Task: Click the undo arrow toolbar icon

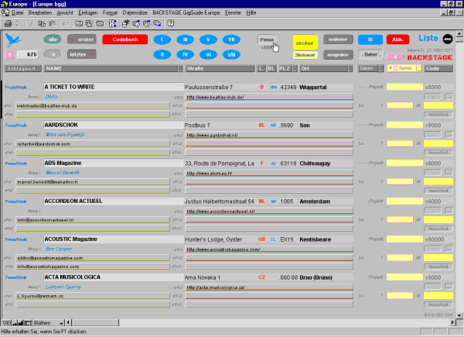Action: 66,24
